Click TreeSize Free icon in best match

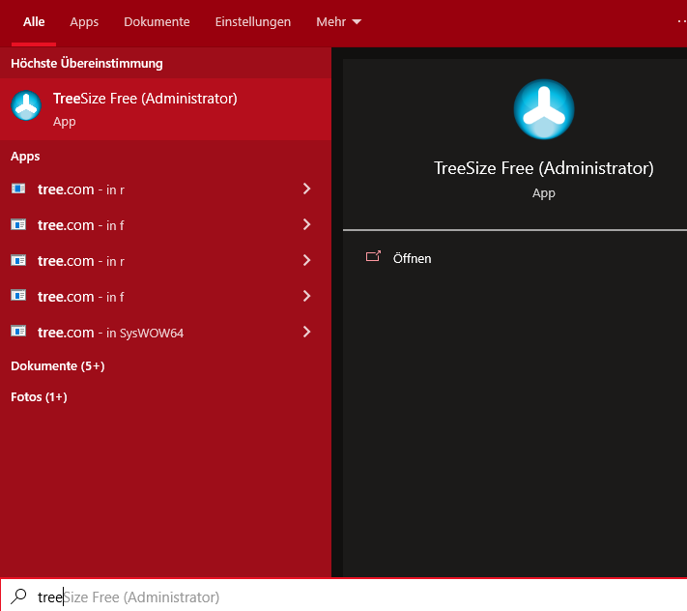pyautogui.click(x=26, y=105)
